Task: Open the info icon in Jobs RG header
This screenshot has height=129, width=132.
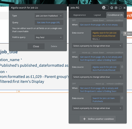Action: coord(116,8)
